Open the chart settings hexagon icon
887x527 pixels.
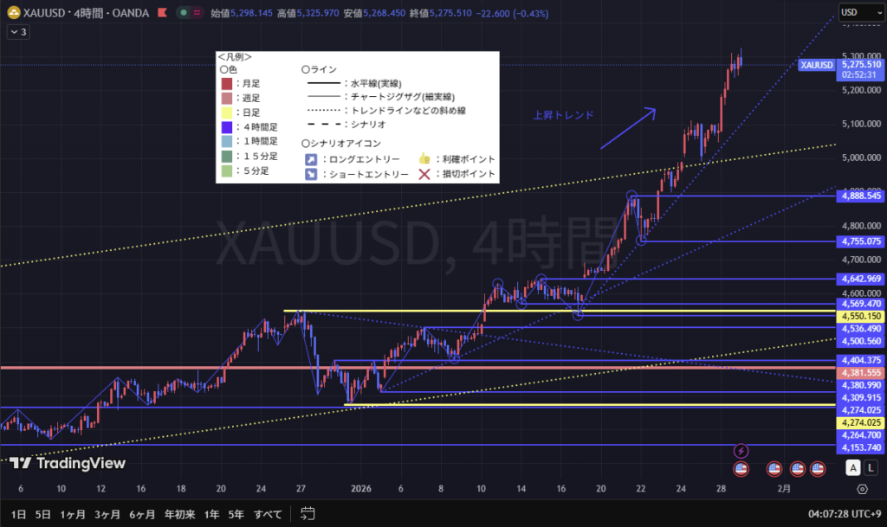coord(862,489)
